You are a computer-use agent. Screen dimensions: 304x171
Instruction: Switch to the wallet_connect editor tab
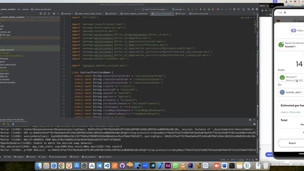click(x=89, y=14)
